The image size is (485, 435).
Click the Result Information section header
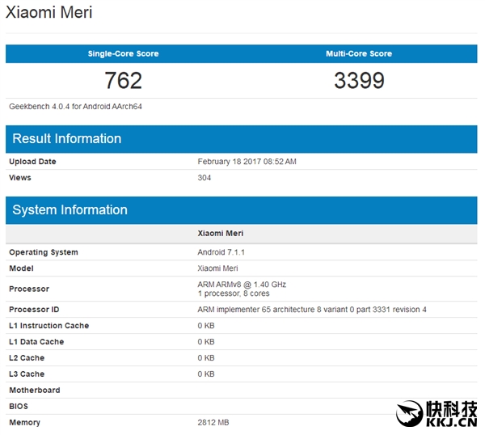[67, 138]
